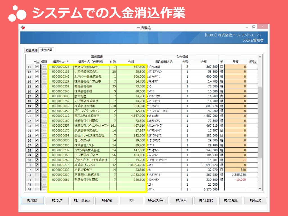Open individual details button for row 23
Screen dimensions: 288x216
44,126
